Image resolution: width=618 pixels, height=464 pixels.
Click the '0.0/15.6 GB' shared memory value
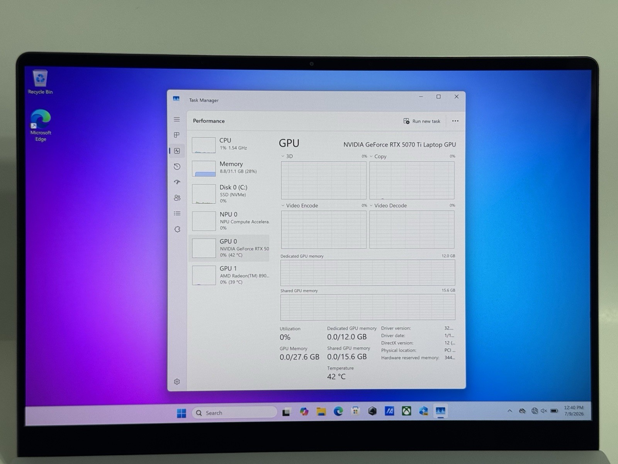(x=346, y=357)
